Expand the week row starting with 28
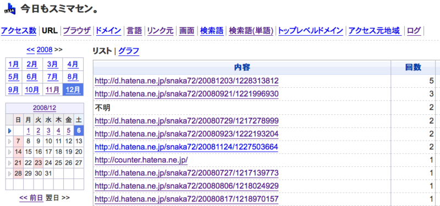The width and height of the screenshot is (440, 206). (x=10, y=174)
